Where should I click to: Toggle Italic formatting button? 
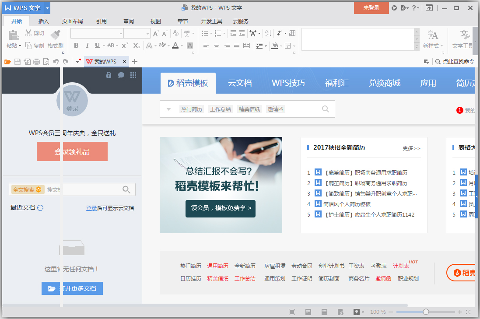[x=87, y=46]
